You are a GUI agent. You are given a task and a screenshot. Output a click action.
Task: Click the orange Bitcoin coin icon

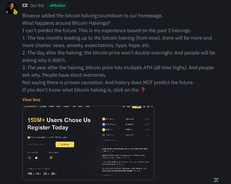pos(104,119)
